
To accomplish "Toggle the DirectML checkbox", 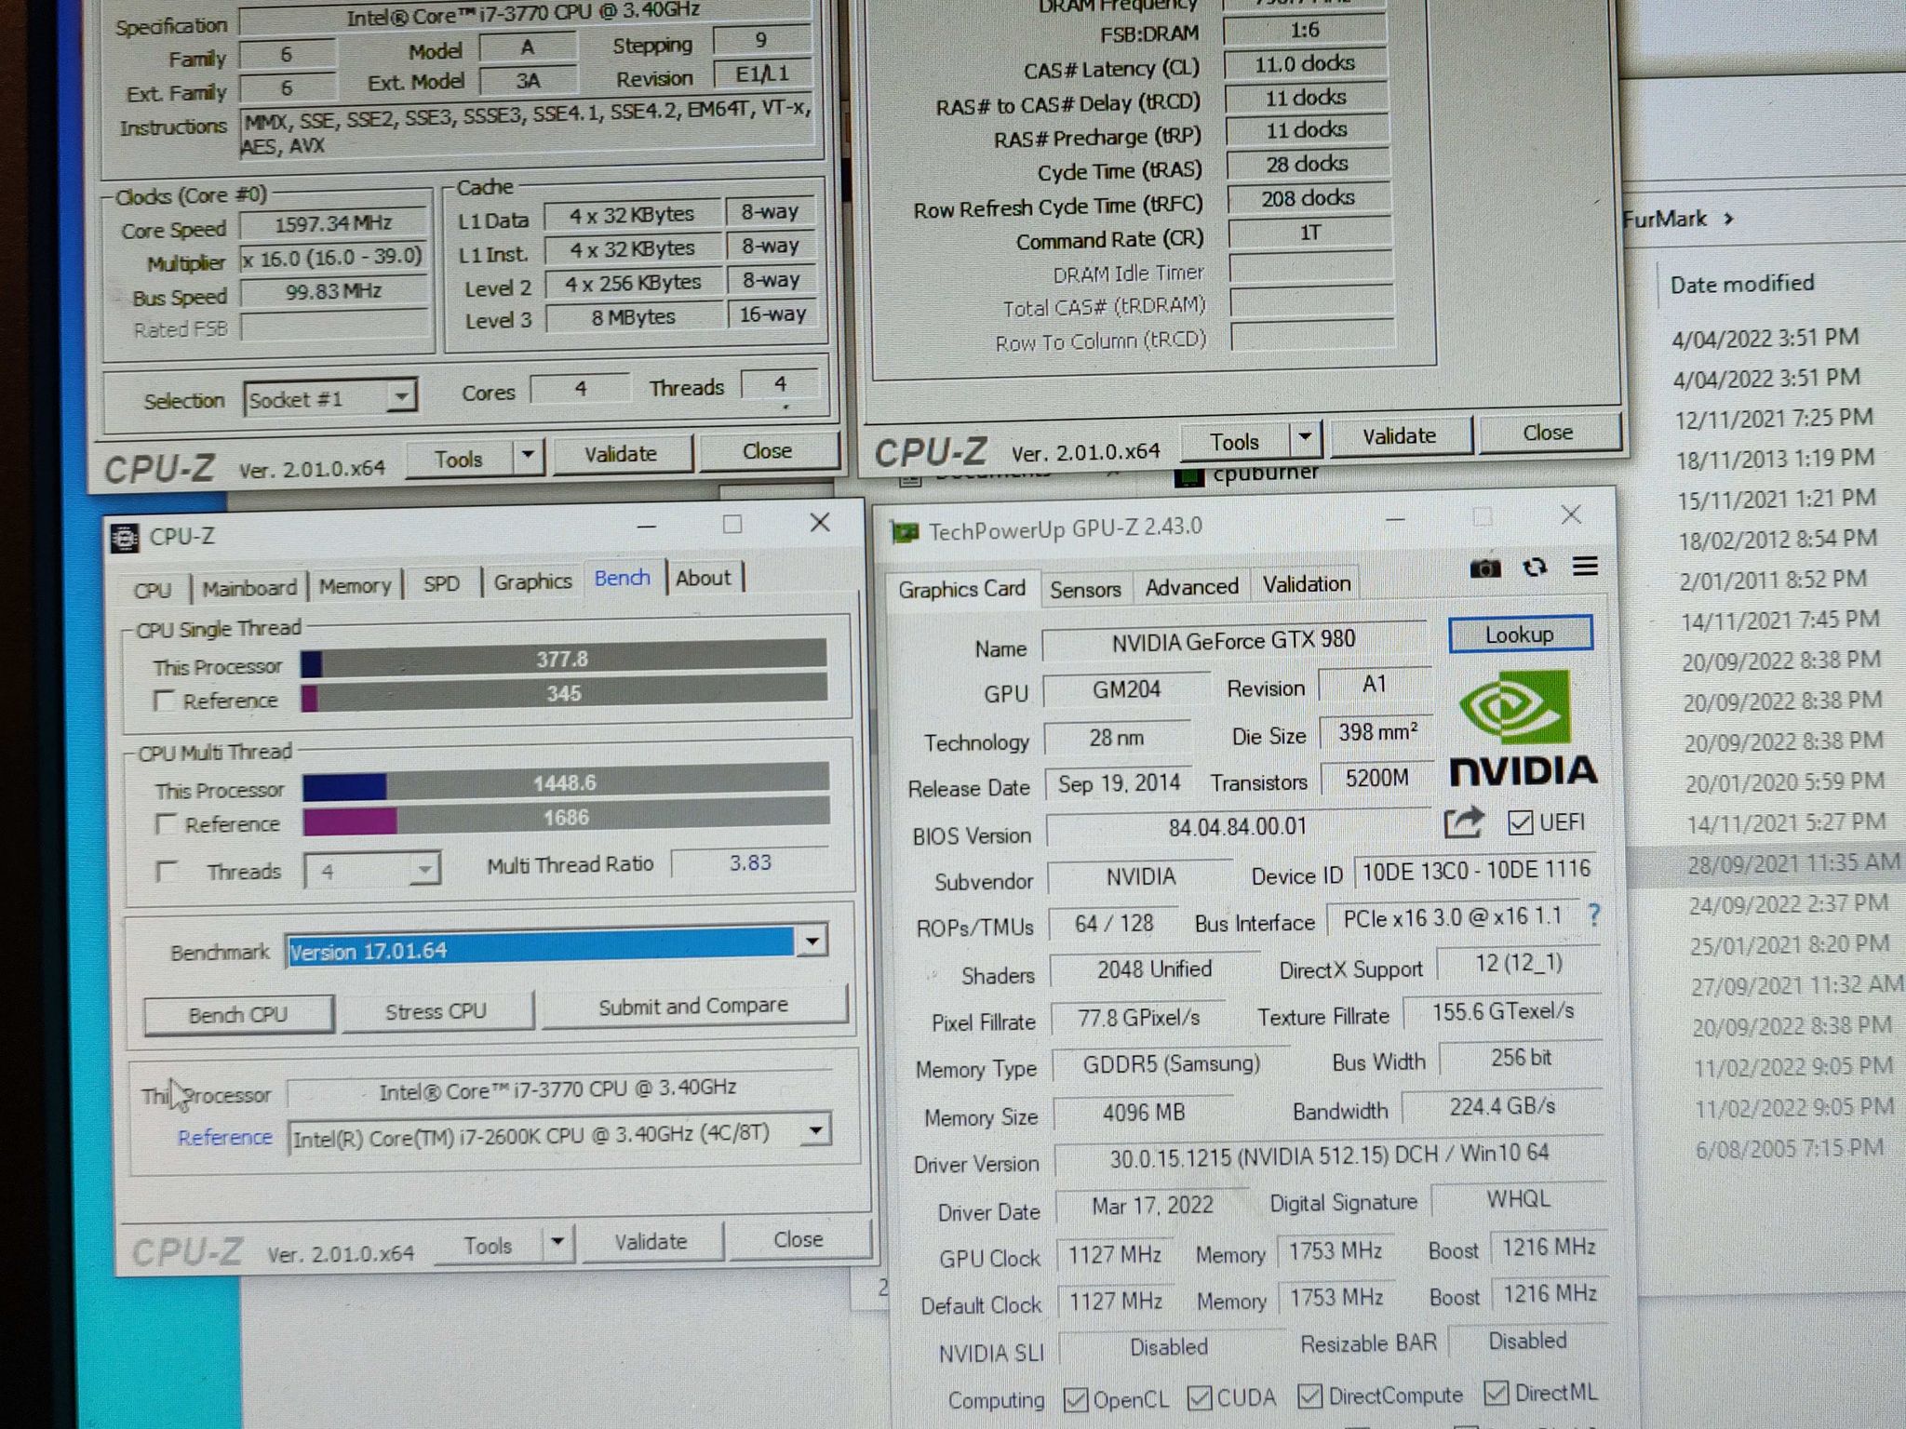I will tap(1496, 1393).
